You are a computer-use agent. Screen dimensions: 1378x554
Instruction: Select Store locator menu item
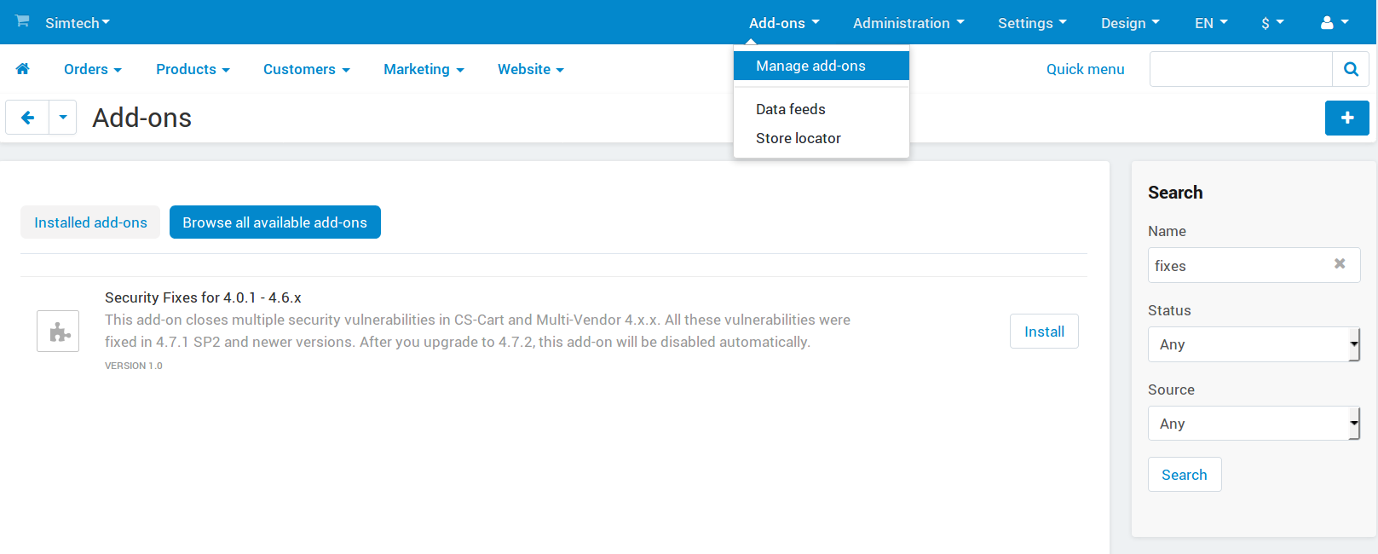(822, 138)
